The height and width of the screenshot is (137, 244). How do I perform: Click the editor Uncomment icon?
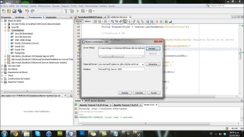click(x=170, y=21)
